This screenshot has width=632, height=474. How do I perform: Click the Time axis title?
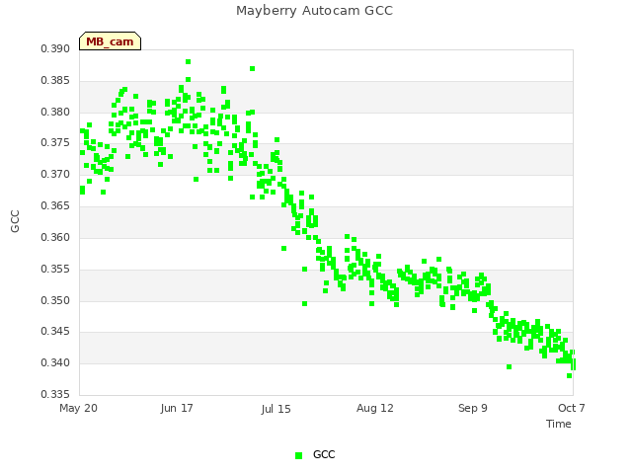[x=559, y=424]
